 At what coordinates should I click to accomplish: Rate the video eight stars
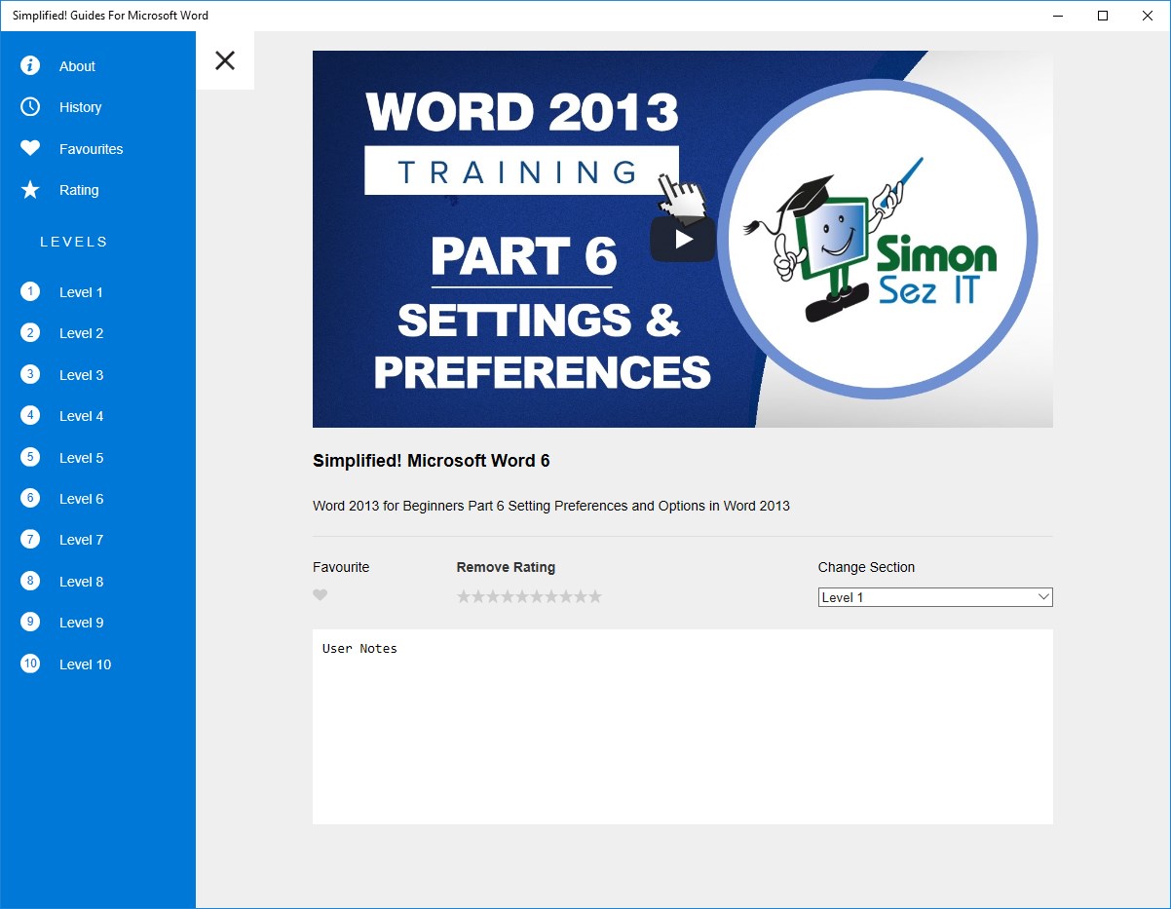point(566,596)
